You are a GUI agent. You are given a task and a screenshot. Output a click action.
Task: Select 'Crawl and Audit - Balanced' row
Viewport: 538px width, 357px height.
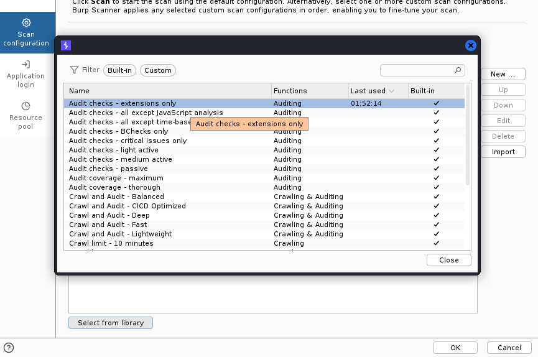pos(264,197)
